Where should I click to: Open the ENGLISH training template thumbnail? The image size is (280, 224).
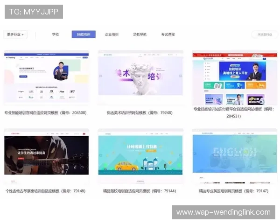click(x=235, y=156)
